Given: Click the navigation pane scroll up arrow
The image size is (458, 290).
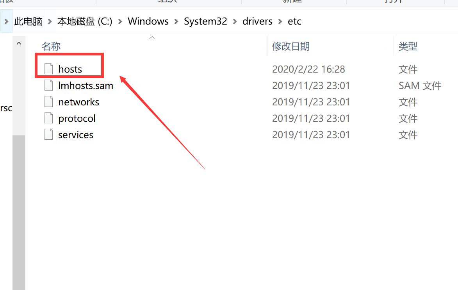Looking at the screenshot, I should (x=19, y=43).
